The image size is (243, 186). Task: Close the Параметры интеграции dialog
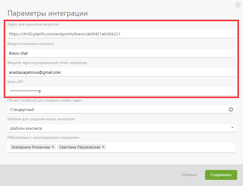(x=238, y=5)
